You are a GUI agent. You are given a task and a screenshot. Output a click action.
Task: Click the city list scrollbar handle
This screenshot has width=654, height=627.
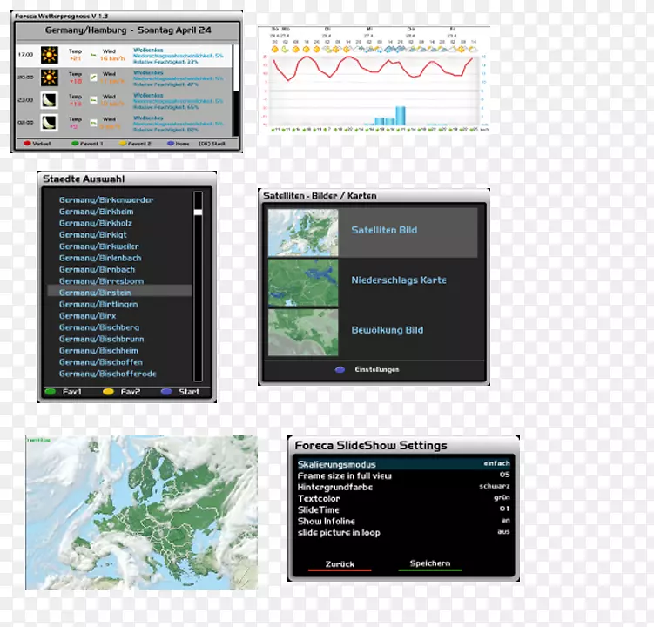(x=198, y=212)
